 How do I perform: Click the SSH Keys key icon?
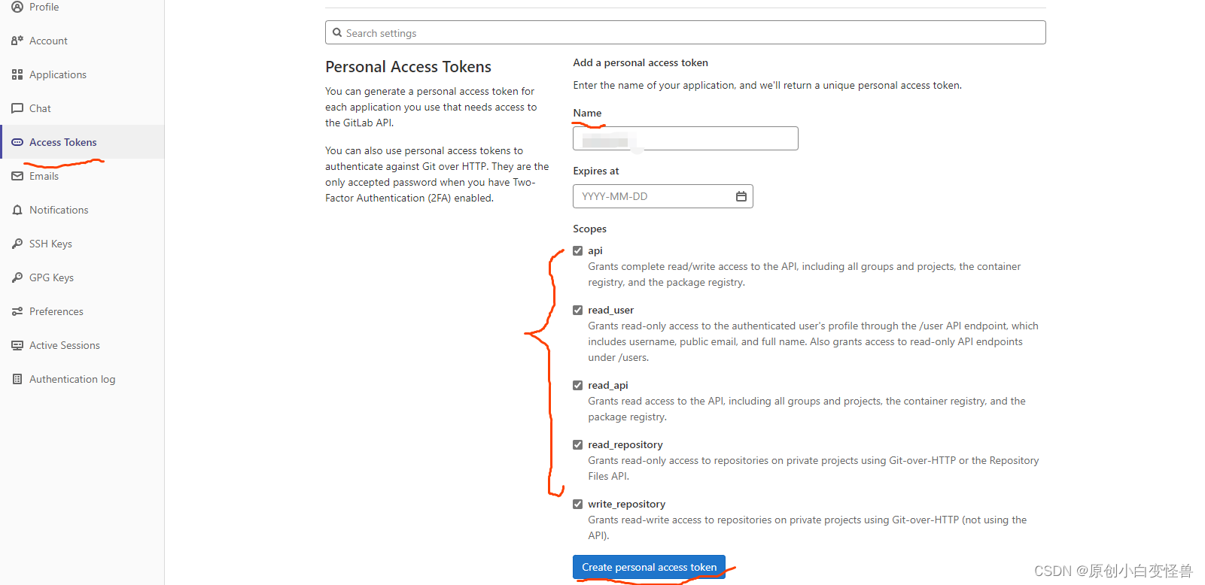17,244
